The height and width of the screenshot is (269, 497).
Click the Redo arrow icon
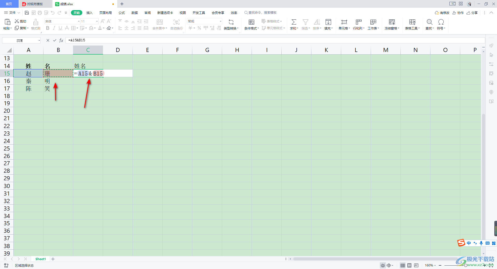click(60, 13)
